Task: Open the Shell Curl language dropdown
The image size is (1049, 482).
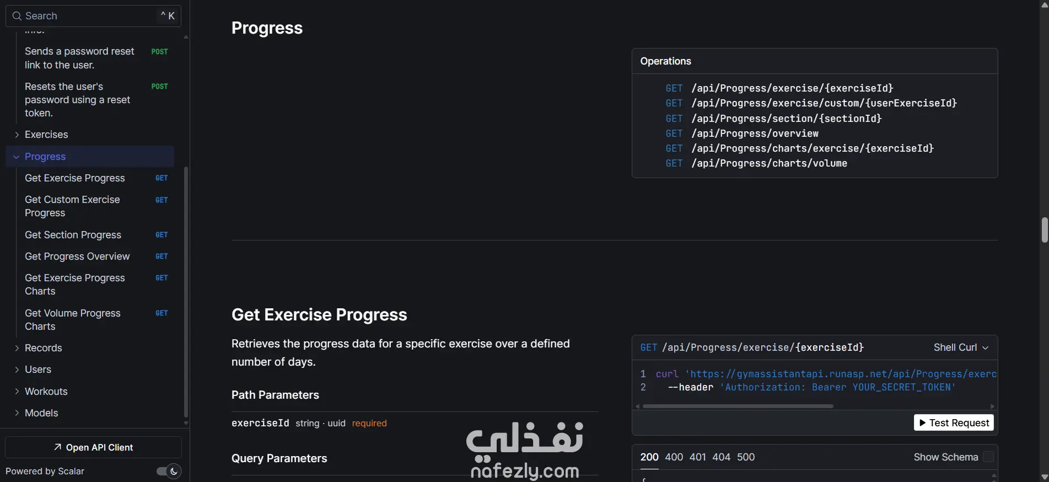Action: [x=960, y=347]
